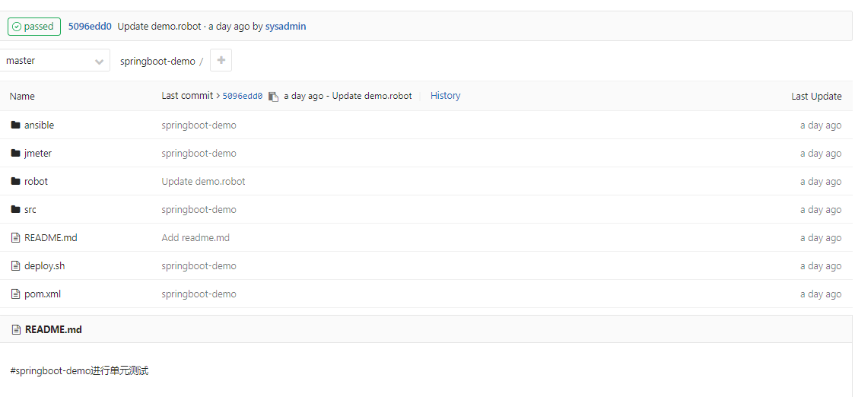Open the master branch dropdown
855x397 pixels.
(x=55, y=61)
